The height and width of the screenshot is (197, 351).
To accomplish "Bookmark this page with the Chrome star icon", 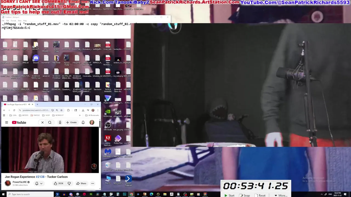I will point(61,110).
